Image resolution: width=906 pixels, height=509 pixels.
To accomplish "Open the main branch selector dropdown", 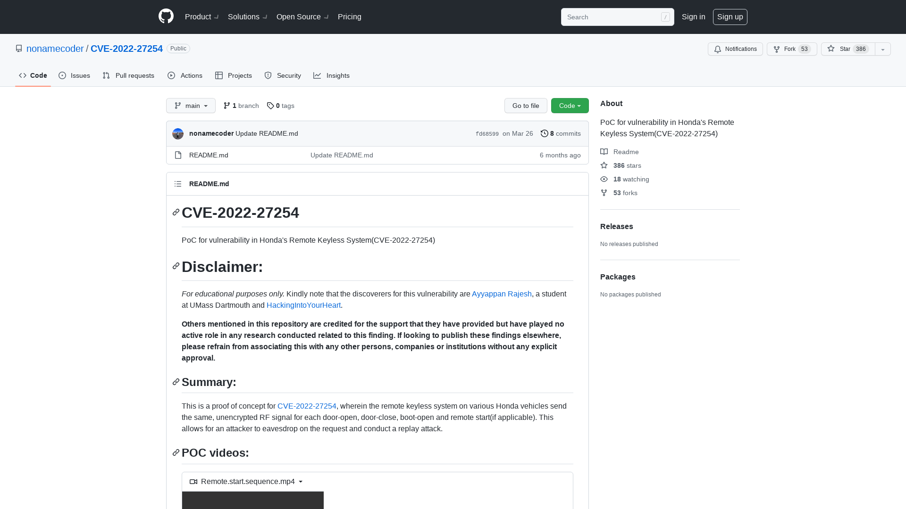I will click(191, 106).
